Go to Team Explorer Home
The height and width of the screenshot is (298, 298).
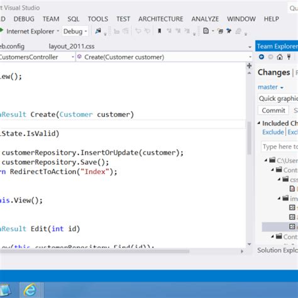280,57
